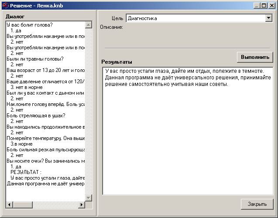Expand the Цель dropdown arrow

[268, 18]
